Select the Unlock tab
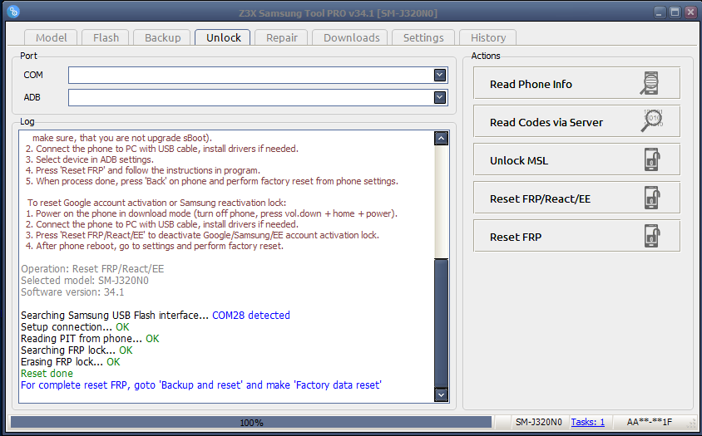 224,37
